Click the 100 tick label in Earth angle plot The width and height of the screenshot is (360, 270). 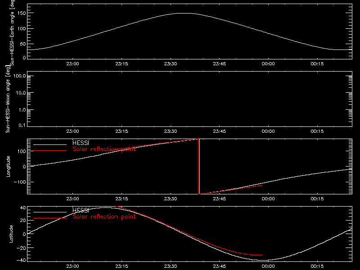21,29
